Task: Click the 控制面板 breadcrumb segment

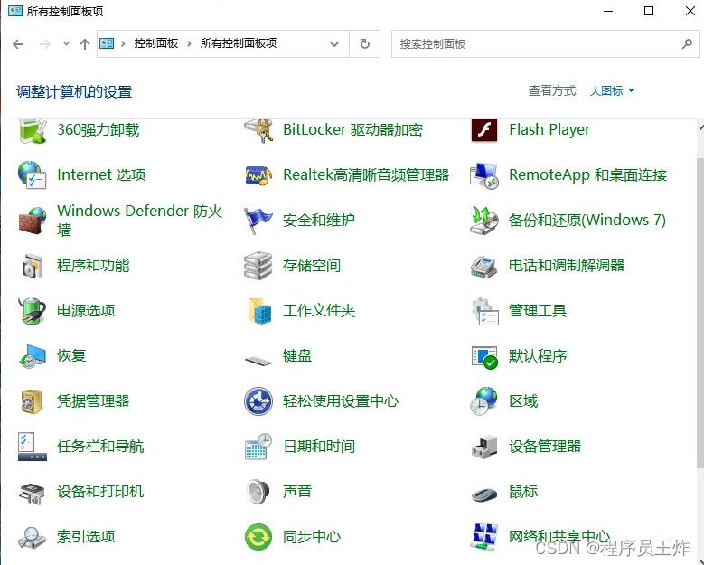Action: (156, 43)
